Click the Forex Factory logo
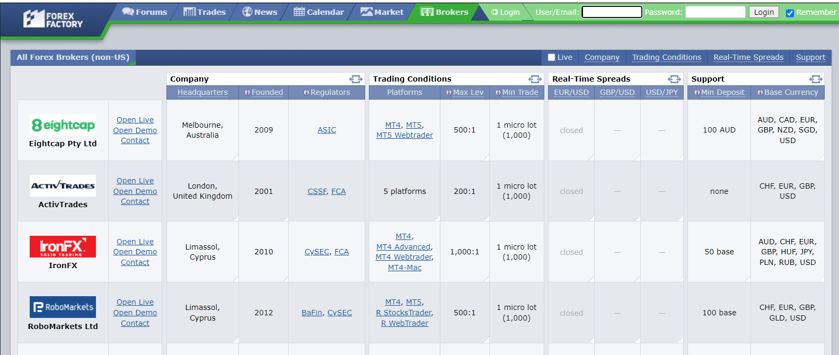Screen dimensions: 839x355 (53, 19)
